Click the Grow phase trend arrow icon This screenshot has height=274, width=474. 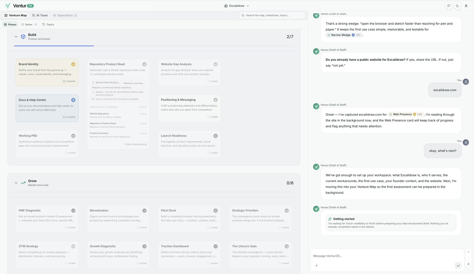pyautogui.click(x=23, y=183)
